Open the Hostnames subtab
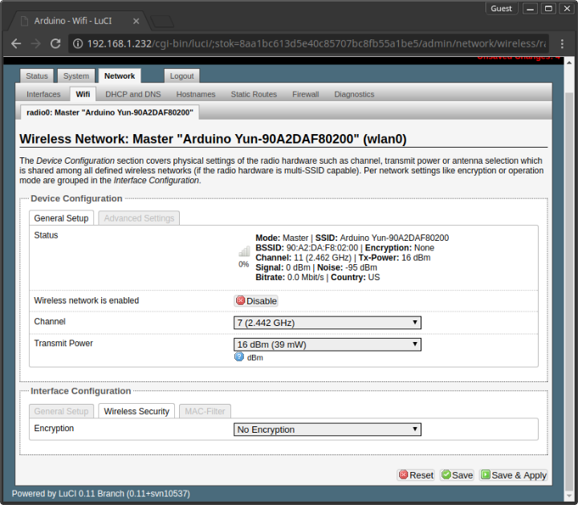Image resolution: width=578 pixels, height=505 pixels. [x=196, y=95]
